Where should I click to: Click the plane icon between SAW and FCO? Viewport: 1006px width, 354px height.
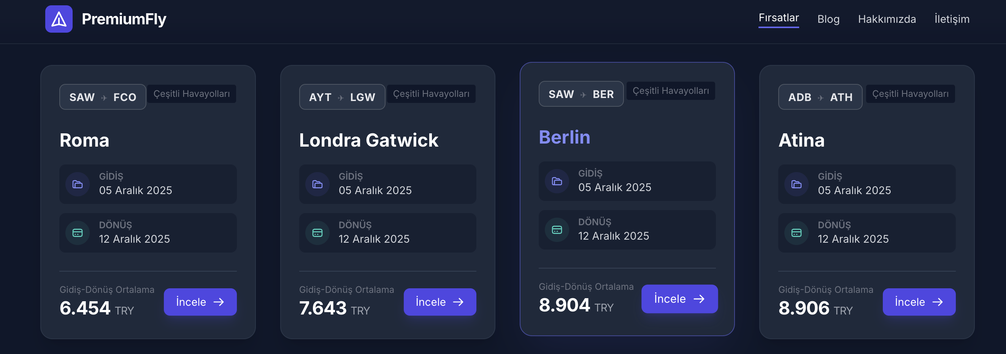[104, 98]
